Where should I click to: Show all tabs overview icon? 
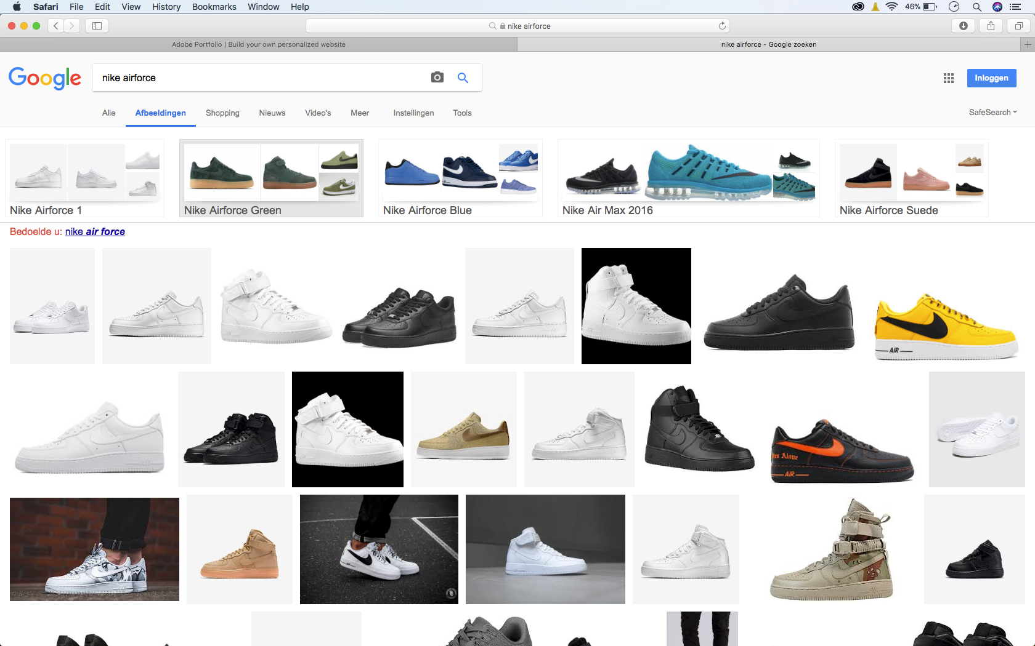click(x=1018, y=26)
